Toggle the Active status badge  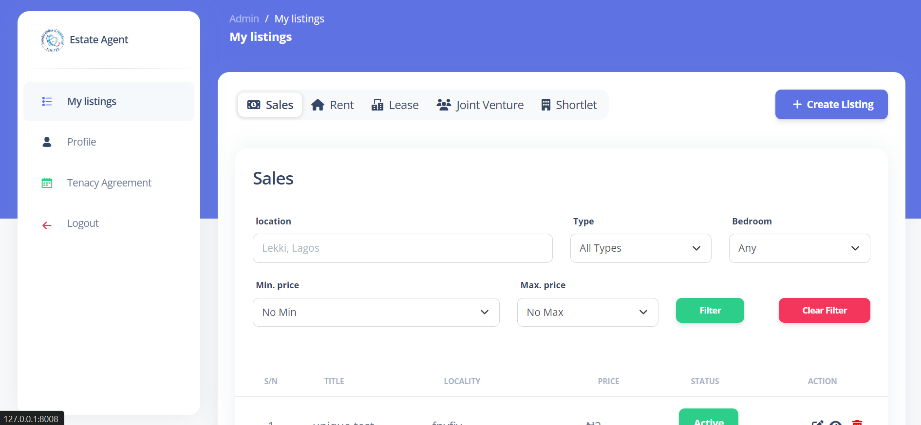coord(708,419)
